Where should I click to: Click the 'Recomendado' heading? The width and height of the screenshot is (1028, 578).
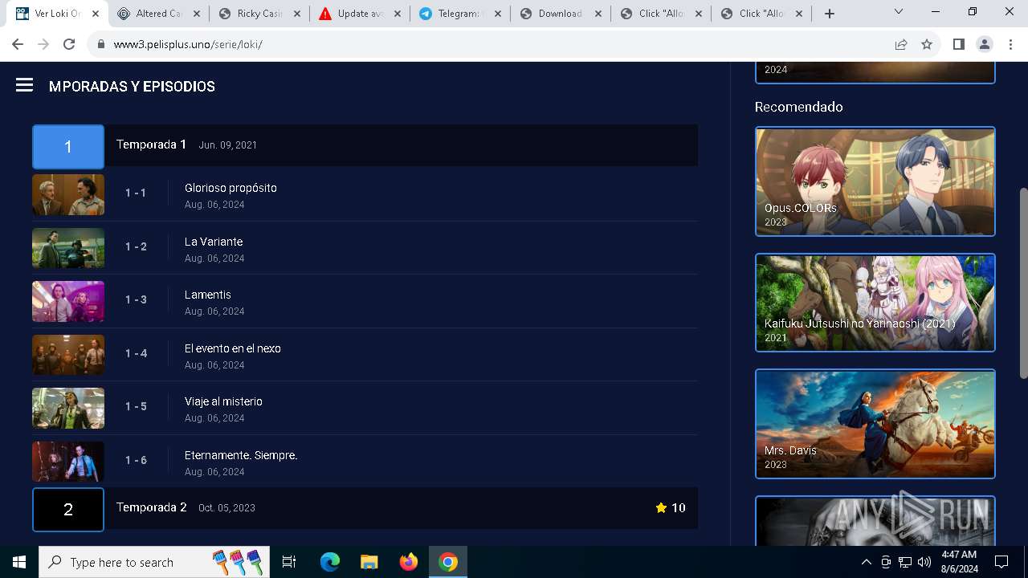(798, 107)
